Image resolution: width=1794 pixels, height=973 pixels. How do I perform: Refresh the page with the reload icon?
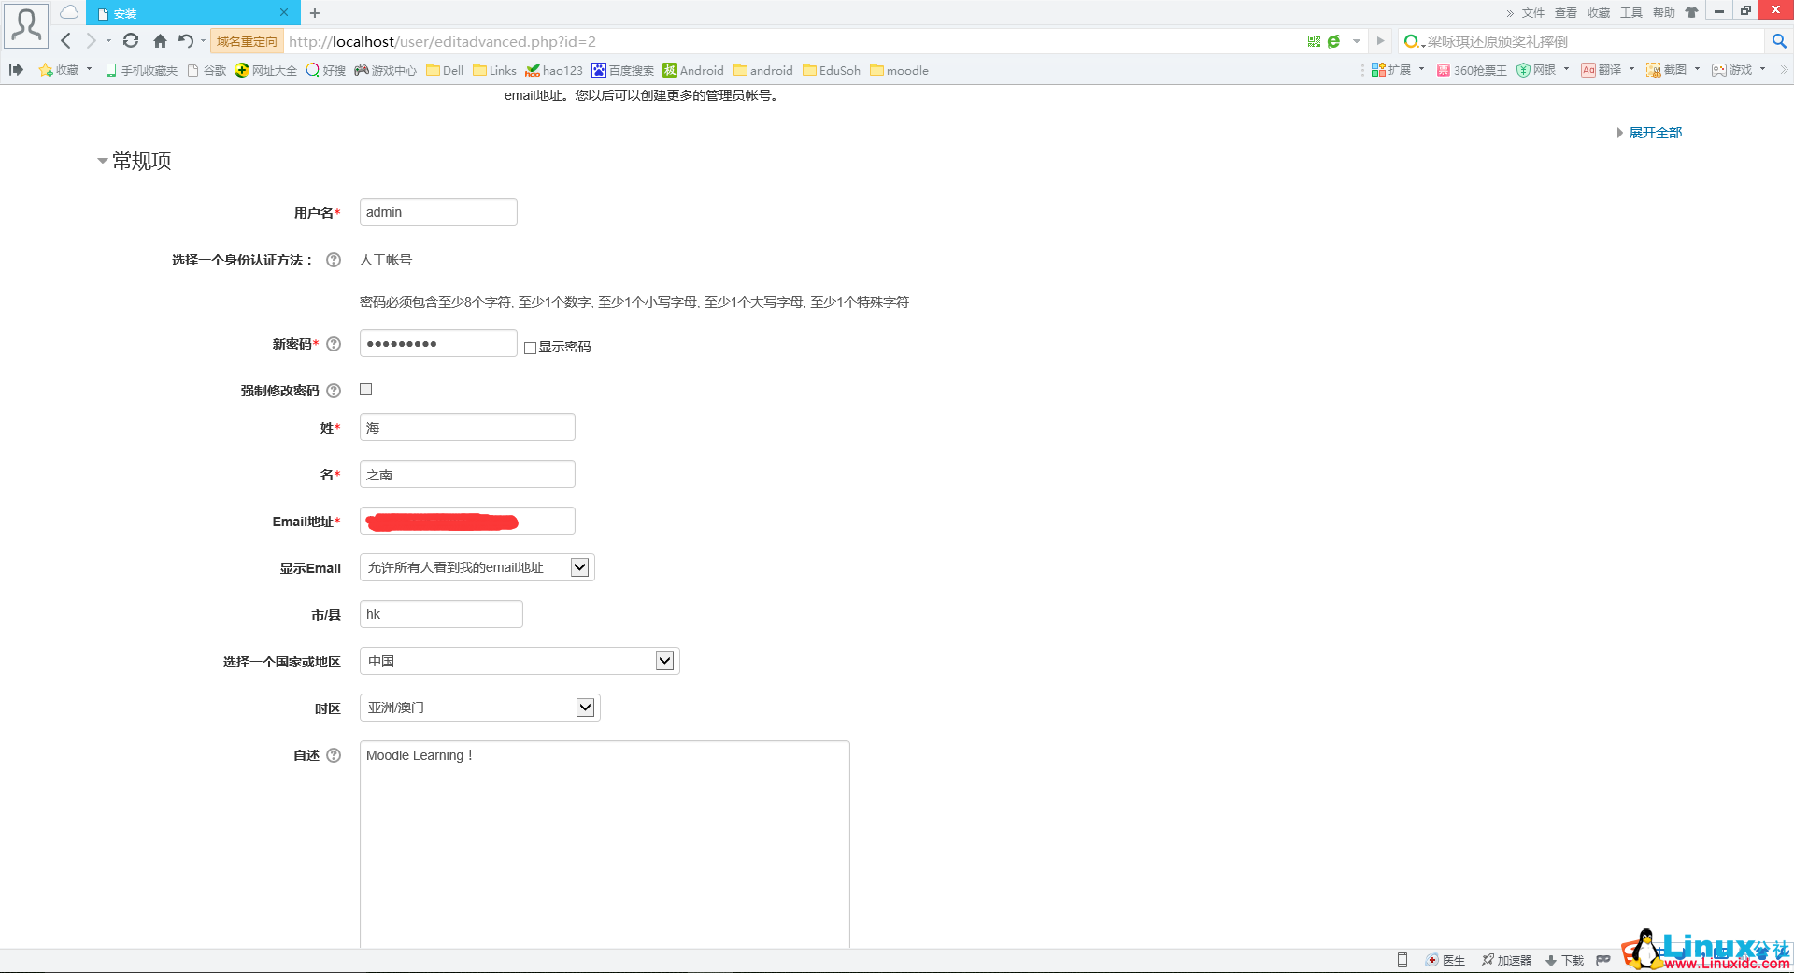click(x=131, y=41)
